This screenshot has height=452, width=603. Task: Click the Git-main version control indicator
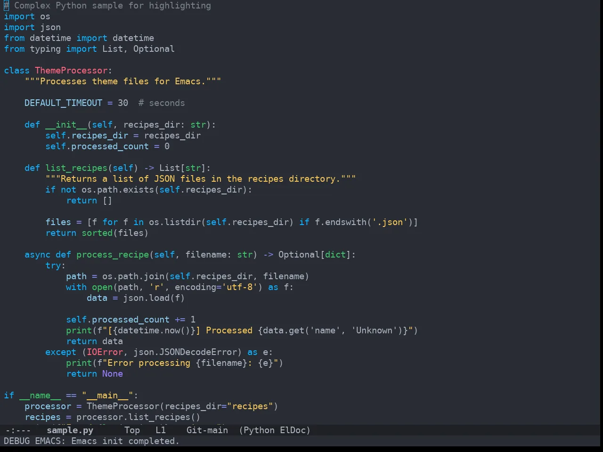tap(207, 430)
